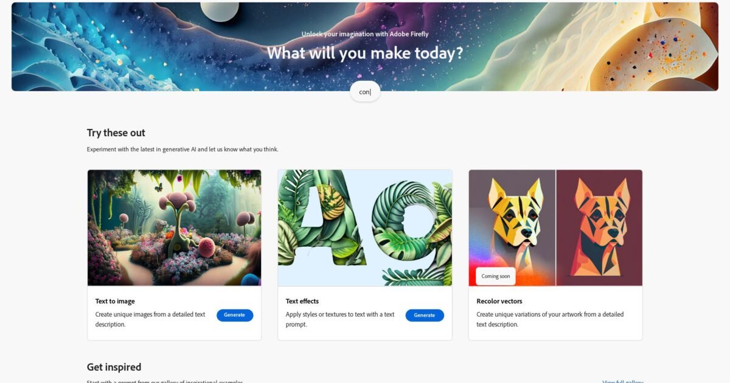730x383 pixels.
Task: Click Generate in the Text effects card
Action: (425, 315)
